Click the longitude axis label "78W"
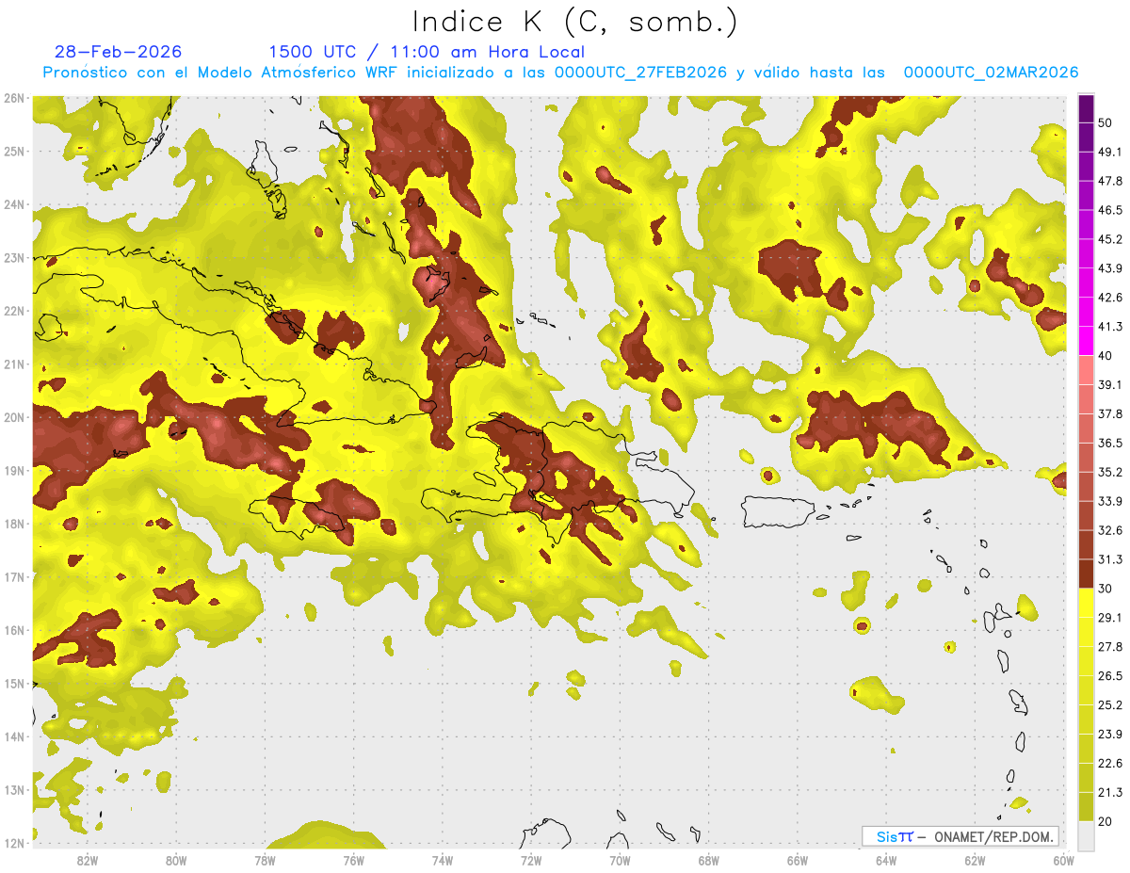 coord(265,861)
